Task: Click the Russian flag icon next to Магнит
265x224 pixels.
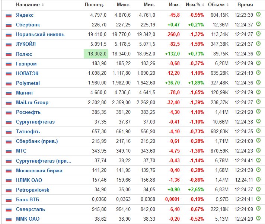Action: click(9, 93)
